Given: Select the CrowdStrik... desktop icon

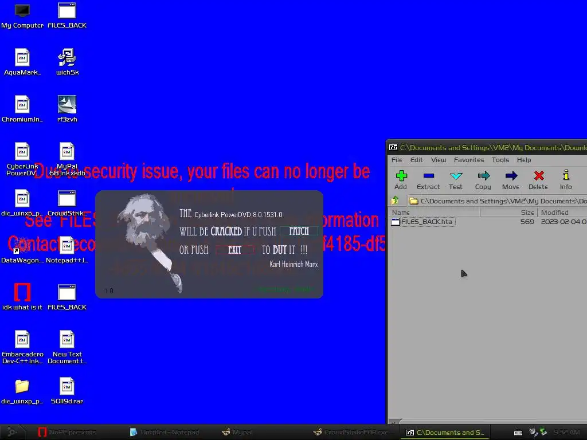Looking at the screenshot, I should [67, 203].
